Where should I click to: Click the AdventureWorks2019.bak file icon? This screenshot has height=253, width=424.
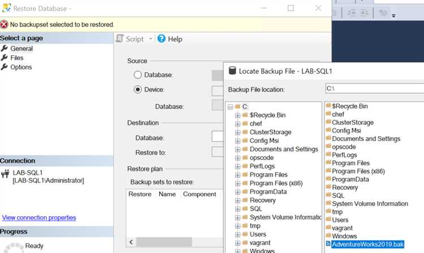tap(328, 245)
